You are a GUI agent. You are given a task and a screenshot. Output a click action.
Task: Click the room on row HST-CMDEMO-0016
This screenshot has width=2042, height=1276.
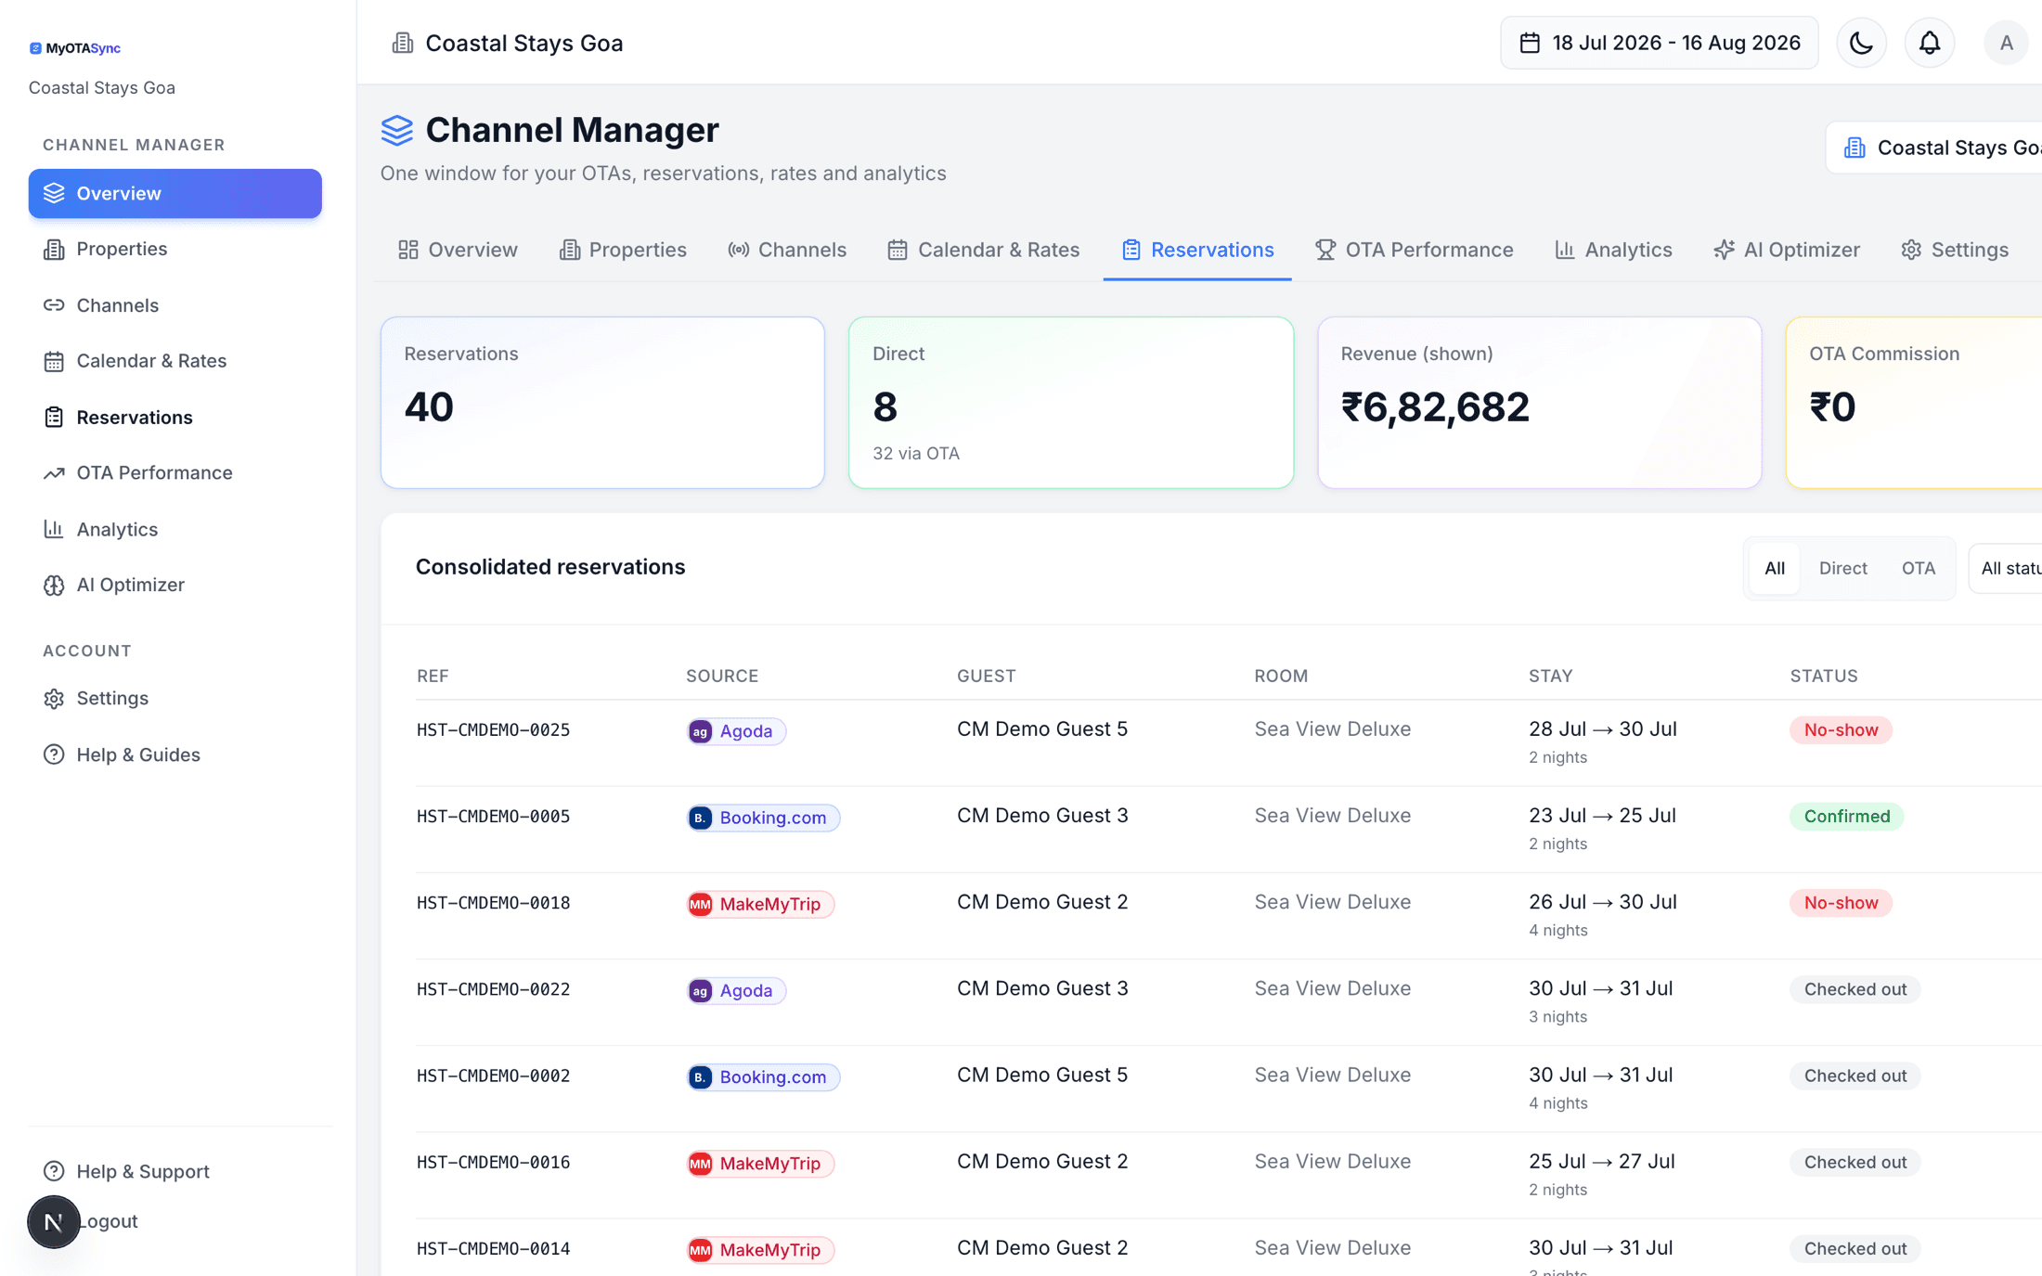tap(1332, 1161)
